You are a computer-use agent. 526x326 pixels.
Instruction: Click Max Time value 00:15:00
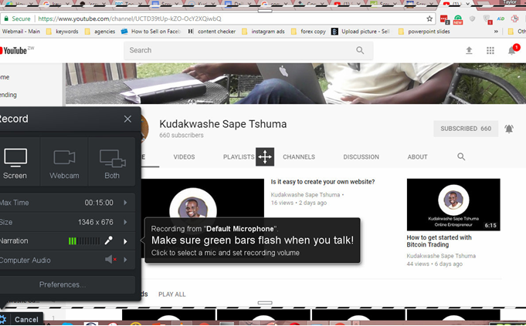pyautogui.click(x=99, y=203)
